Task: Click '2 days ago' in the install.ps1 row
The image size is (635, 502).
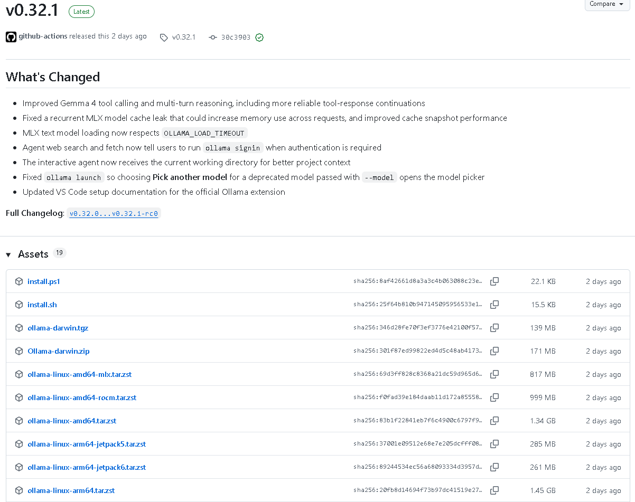Action: coord(603,281)
